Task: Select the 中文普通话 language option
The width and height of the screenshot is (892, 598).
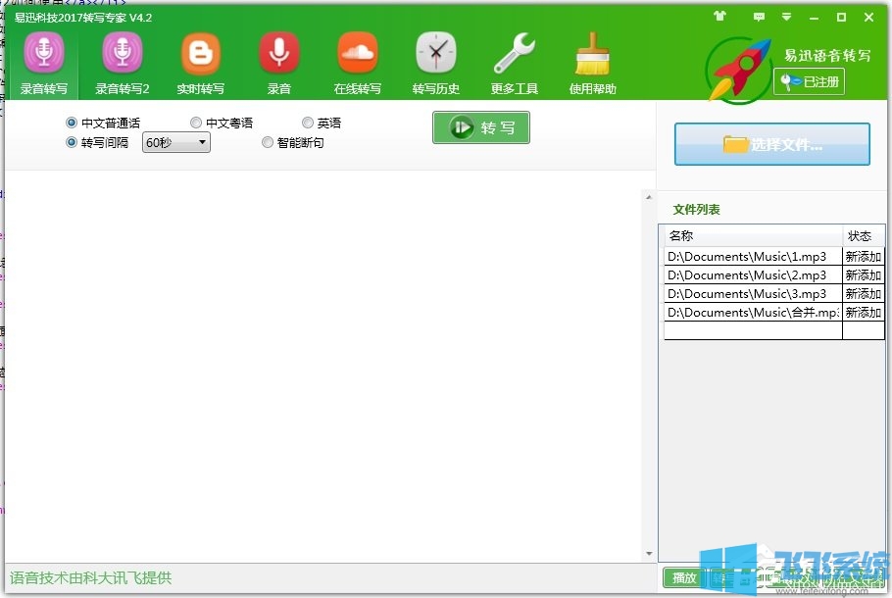Action: coord(70,122)
